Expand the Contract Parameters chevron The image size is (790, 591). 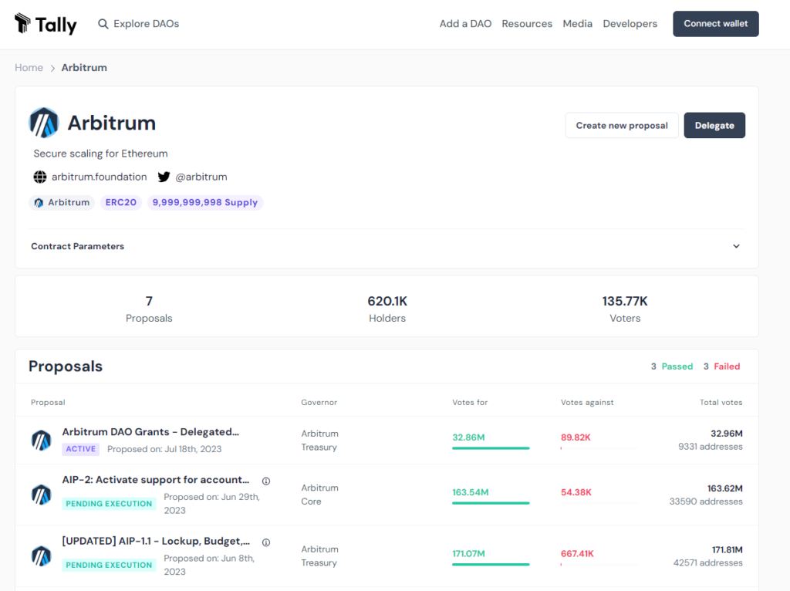736,246
